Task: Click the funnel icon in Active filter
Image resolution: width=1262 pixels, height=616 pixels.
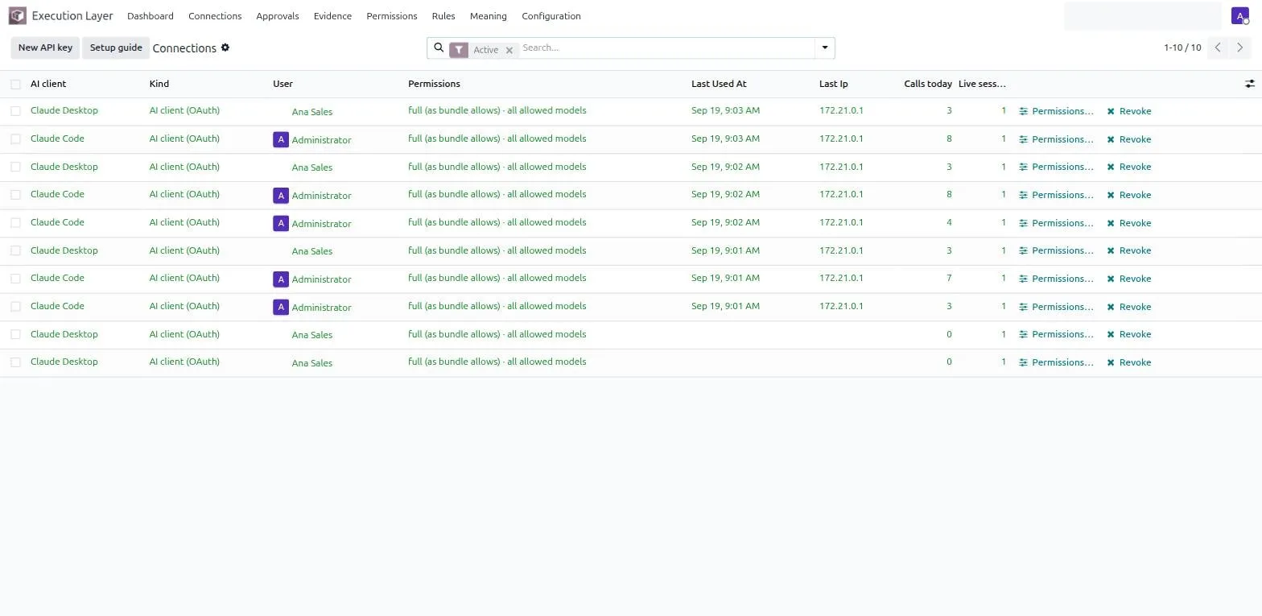Action: pyautogui.click(x=459, y=50)
